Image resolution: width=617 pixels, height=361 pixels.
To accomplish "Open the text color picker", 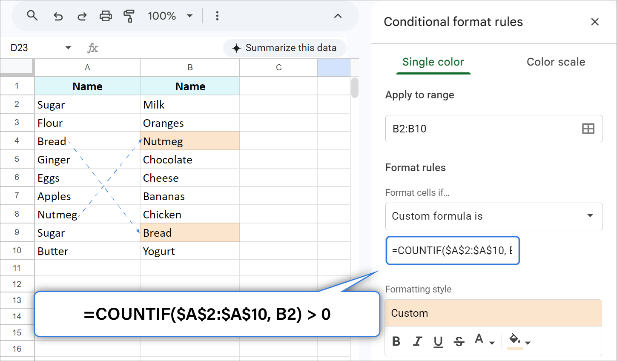I will click(x=484, y=340).
